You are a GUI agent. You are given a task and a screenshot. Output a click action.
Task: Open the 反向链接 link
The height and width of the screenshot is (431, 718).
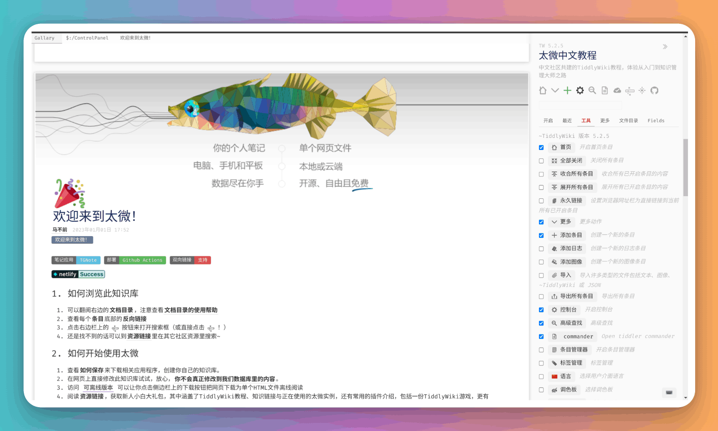(135, 319)
